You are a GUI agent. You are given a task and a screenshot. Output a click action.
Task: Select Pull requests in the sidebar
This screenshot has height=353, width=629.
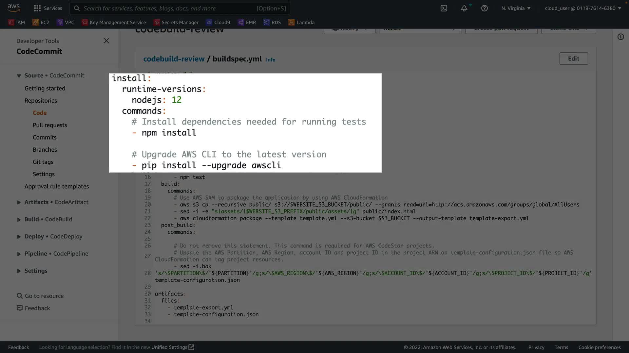50,125
